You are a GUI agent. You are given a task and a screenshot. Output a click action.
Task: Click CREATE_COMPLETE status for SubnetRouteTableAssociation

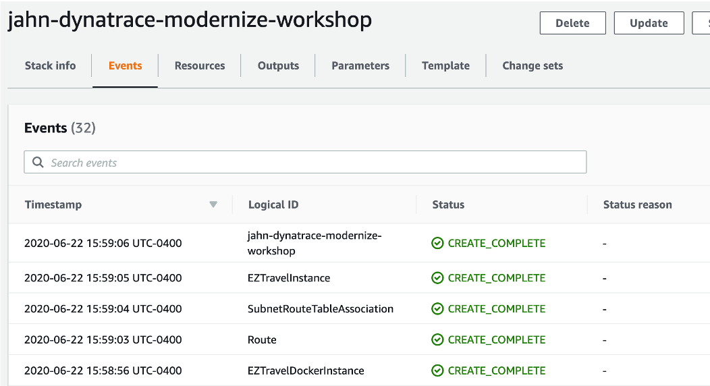coord(497,308)
